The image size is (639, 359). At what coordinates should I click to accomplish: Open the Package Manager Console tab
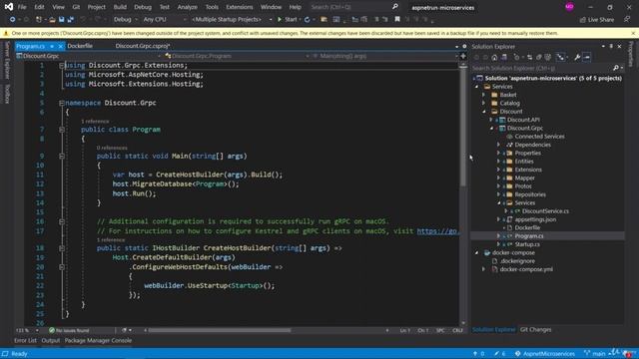pos(98,340)
